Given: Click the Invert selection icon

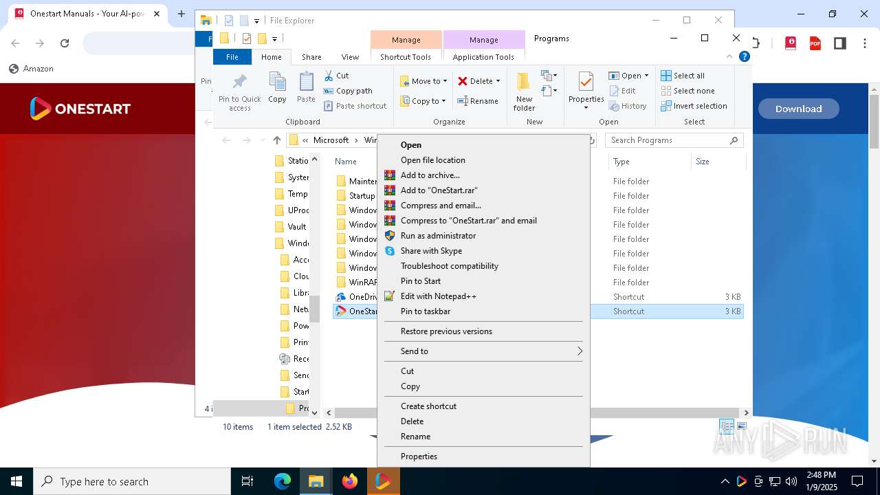Looking at the screenshot, I should click(666, 106).
